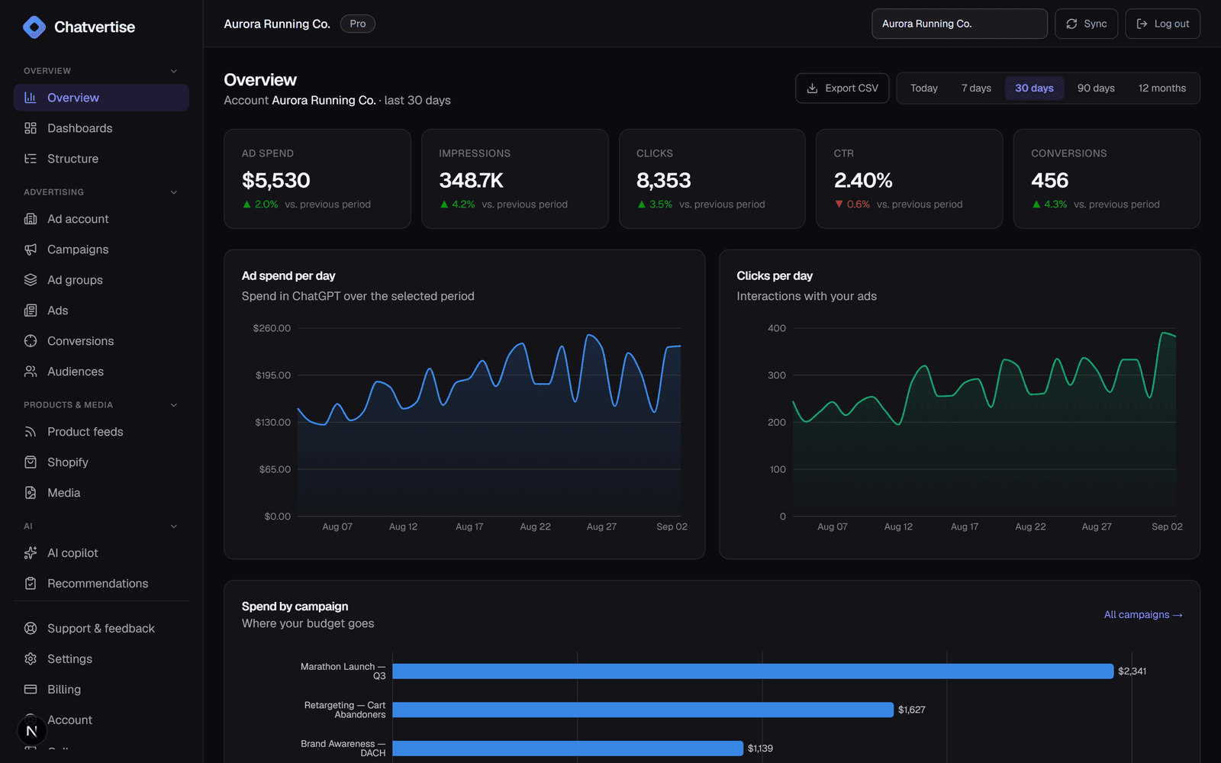Open the Aurora Running Co. account selector
The height and width of the screenshot is (763, 1221).
959,24
